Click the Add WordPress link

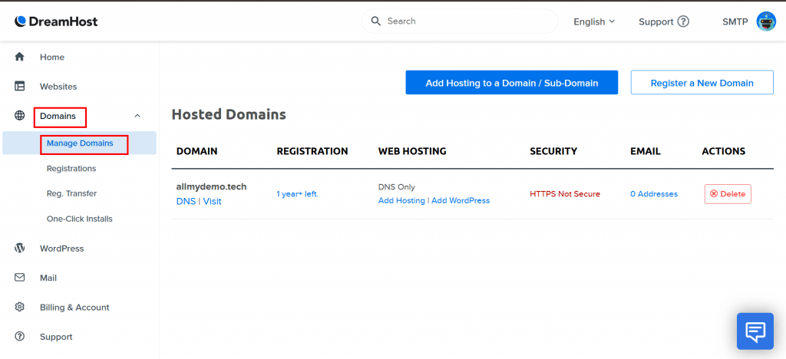(x=461, y=200)
